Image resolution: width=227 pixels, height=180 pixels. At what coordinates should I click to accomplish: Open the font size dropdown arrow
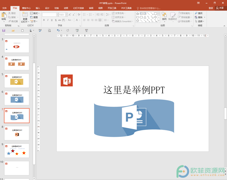point(66,15)
